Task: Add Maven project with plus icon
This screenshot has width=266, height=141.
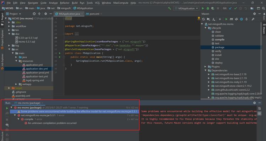Action: click(x=220, y=19)
